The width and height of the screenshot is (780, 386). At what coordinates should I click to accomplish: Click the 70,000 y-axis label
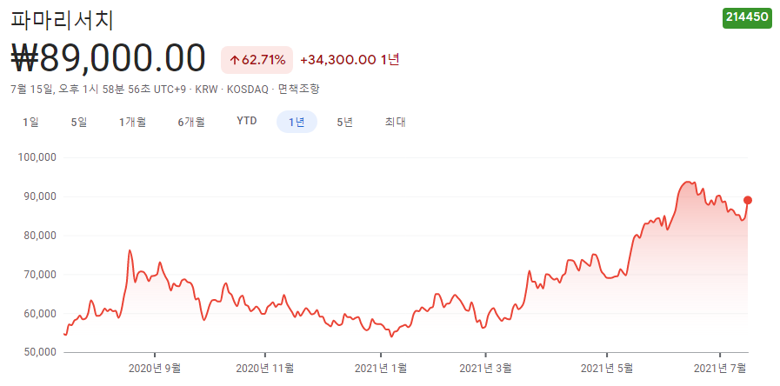click(x=42, y=275)
